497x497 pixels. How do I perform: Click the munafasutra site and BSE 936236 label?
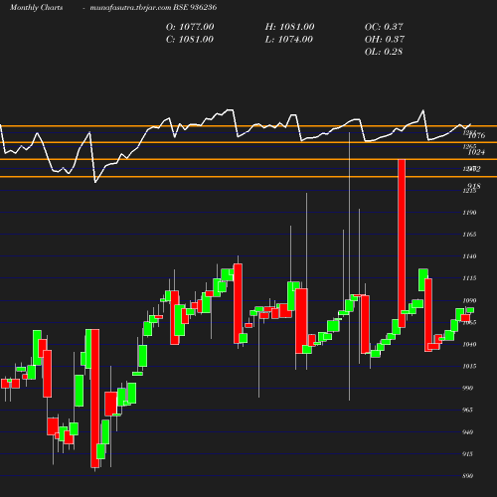pos(153,8)
